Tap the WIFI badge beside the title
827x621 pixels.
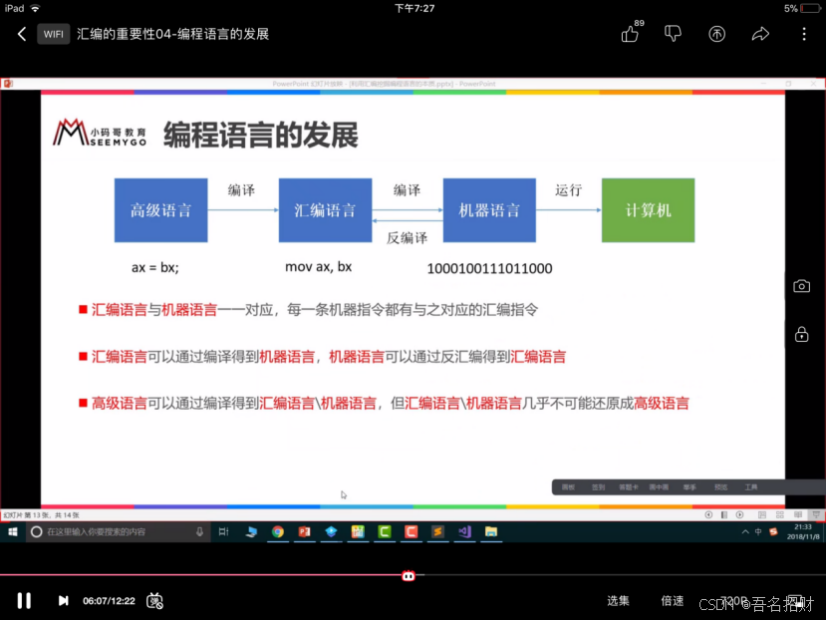point(53,34)
